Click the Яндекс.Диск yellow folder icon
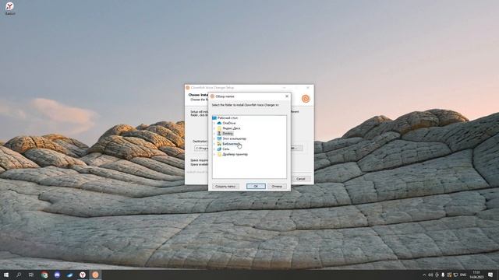Image resolution: width=499 pixels, height=280 pixels. click(219, 128)
